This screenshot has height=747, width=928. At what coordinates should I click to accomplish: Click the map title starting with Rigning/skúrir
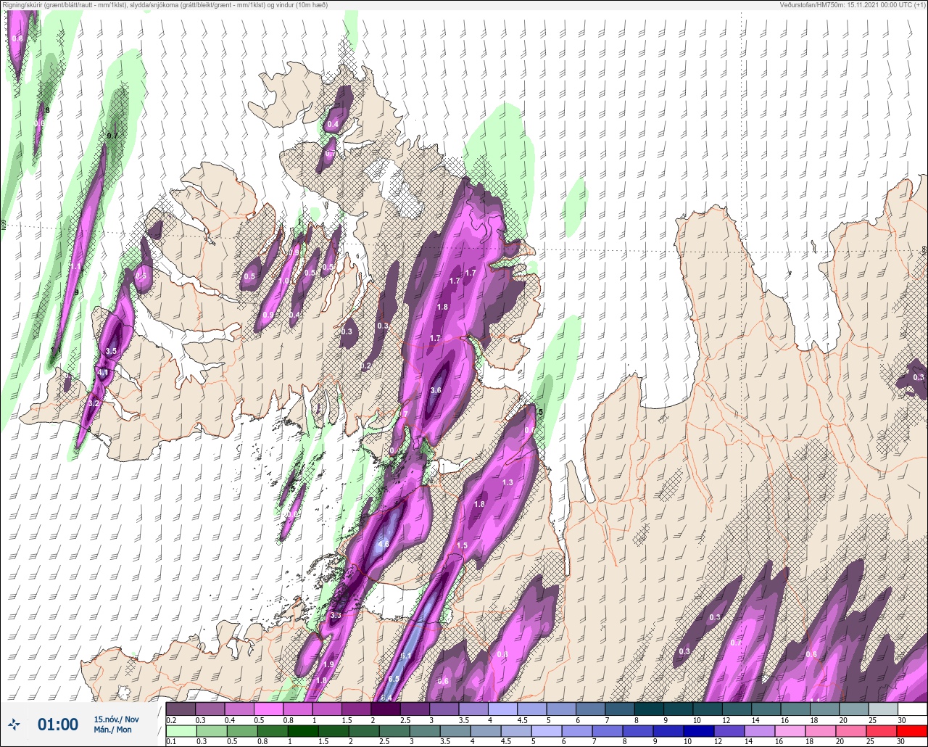(165, 4)
